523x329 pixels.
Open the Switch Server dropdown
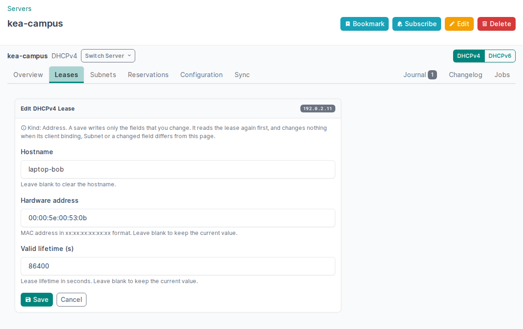click(x=108, y=56)
